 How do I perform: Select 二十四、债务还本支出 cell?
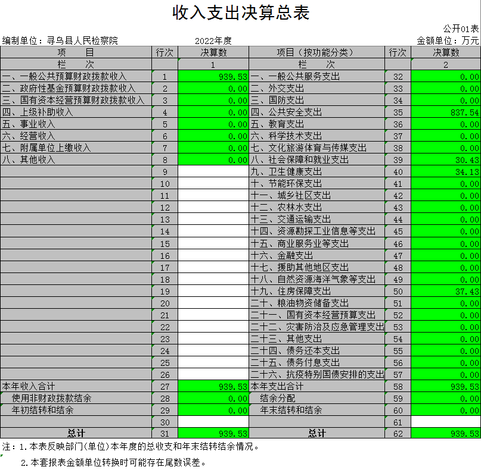(317, 351)
